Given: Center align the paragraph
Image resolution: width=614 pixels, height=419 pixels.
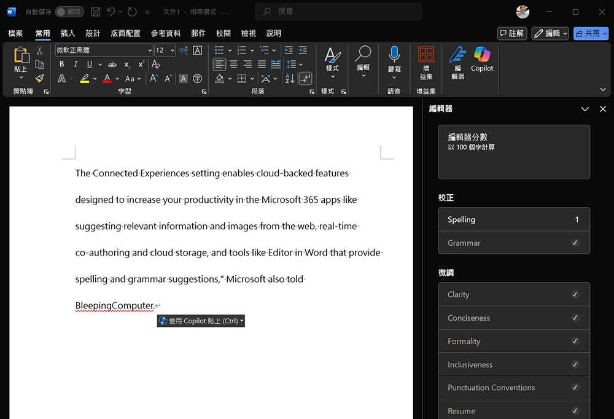Looking at the screenshot, I should [234, 65].
